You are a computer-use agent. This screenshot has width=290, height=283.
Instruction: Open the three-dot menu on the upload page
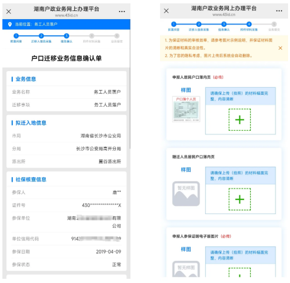click(x=279, y=11)
